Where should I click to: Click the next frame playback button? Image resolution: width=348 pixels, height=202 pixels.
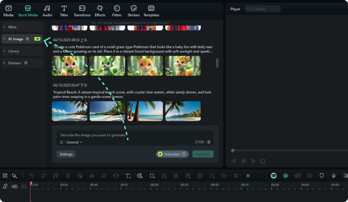pos(244,161)
